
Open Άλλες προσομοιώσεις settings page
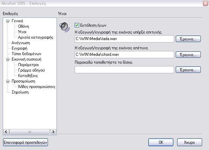pyautogui.click(x=37, y=87)
